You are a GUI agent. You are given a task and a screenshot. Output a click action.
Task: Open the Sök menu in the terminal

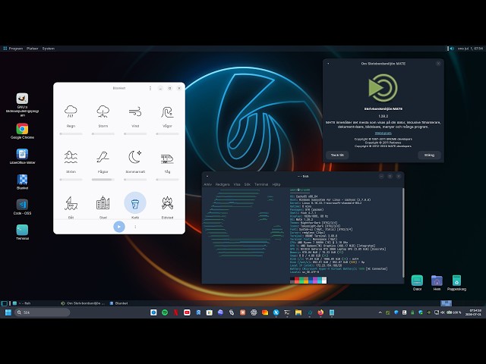point(247,184)
